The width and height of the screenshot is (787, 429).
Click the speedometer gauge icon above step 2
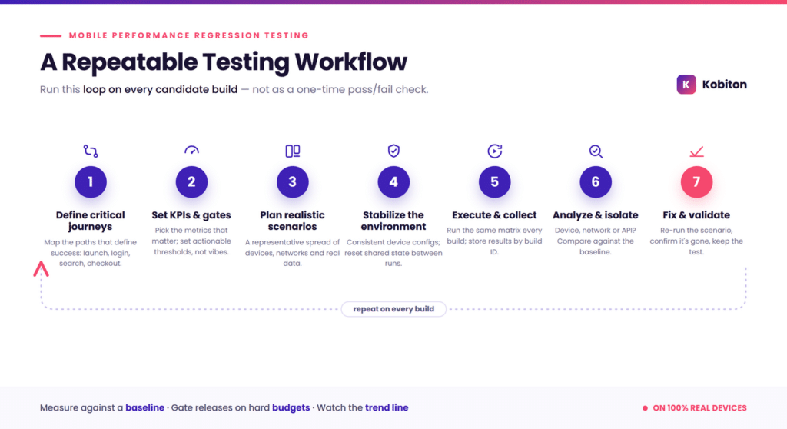(191, 150)
